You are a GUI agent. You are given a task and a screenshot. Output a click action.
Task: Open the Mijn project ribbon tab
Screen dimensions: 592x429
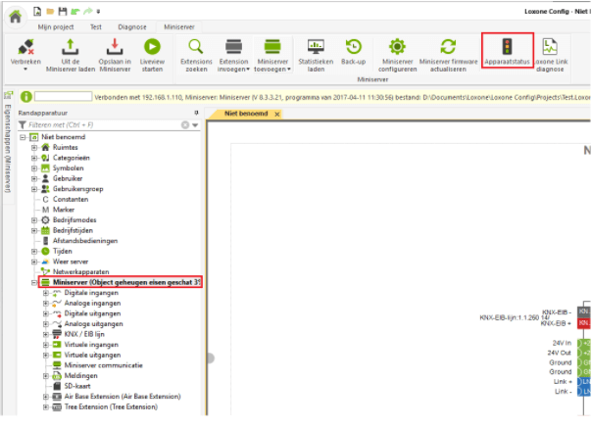[x=57, y=27]
